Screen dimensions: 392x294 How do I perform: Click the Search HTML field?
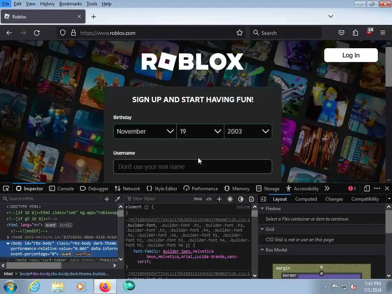(51, 199)
